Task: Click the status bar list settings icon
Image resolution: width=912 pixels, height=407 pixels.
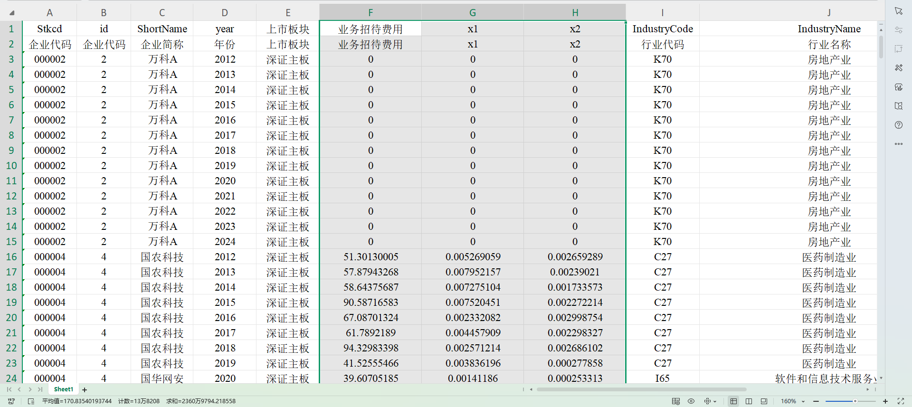Action: [x=31, y=401]
